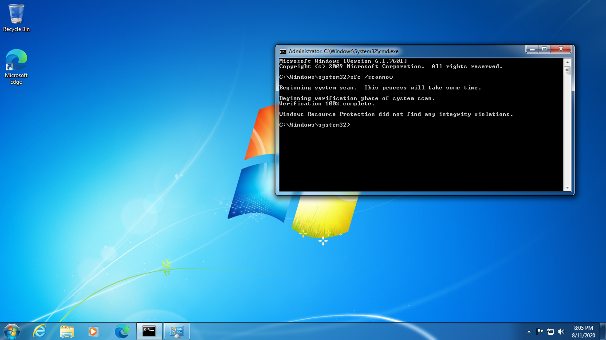
Task: Open the Windows Start menu orb
Action: pyautogui.click(x=11, y=331)
